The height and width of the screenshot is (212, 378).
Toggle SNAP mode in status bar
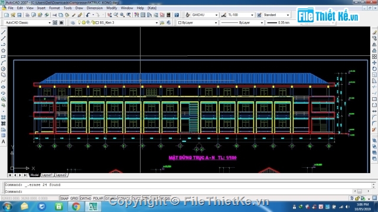[x=64, y=198]
